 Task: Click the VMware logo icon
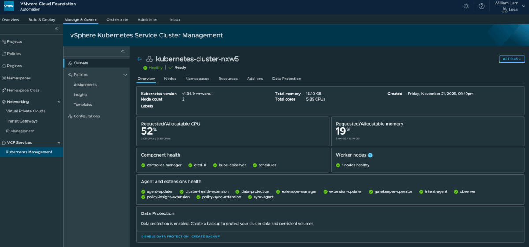pos(9,6)
